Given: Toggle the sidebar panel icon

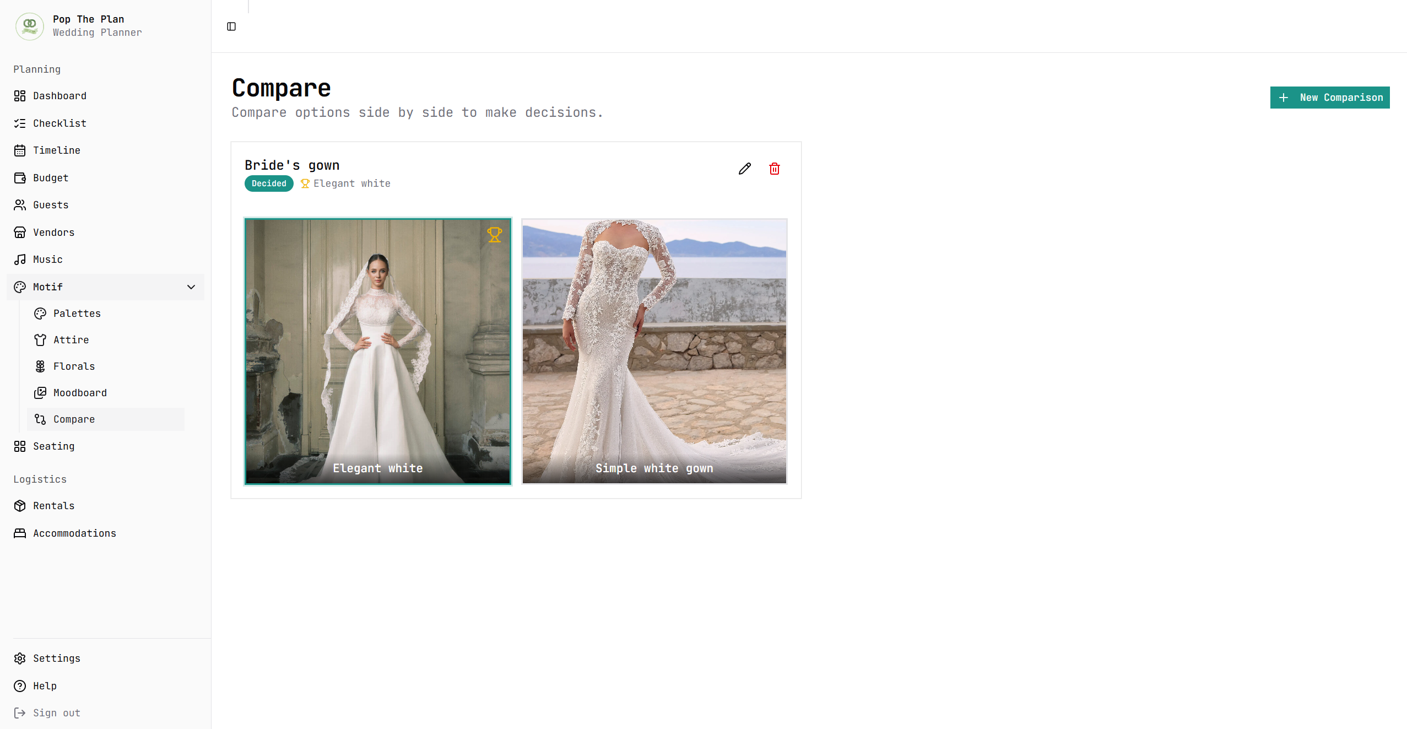Looking at the screenshot, I should click(231, 26).
